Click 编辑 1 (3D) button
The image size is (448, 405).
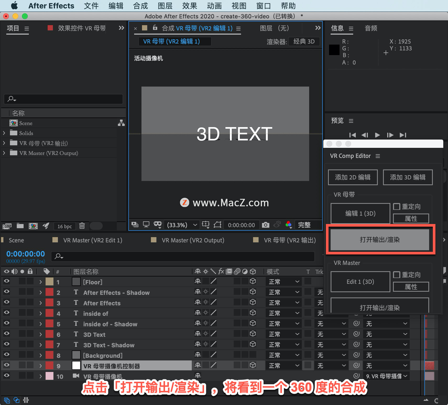click(360, 214)
